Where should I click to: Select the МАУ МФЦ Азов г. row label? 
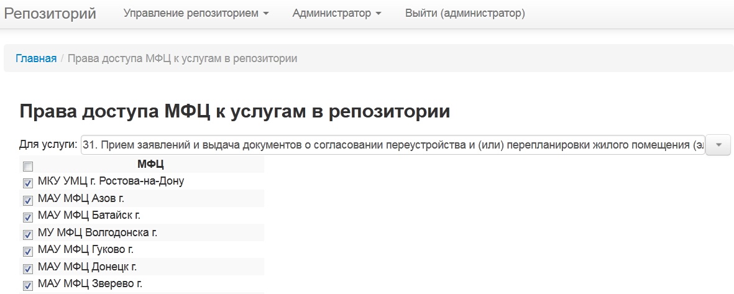point(85,198)
